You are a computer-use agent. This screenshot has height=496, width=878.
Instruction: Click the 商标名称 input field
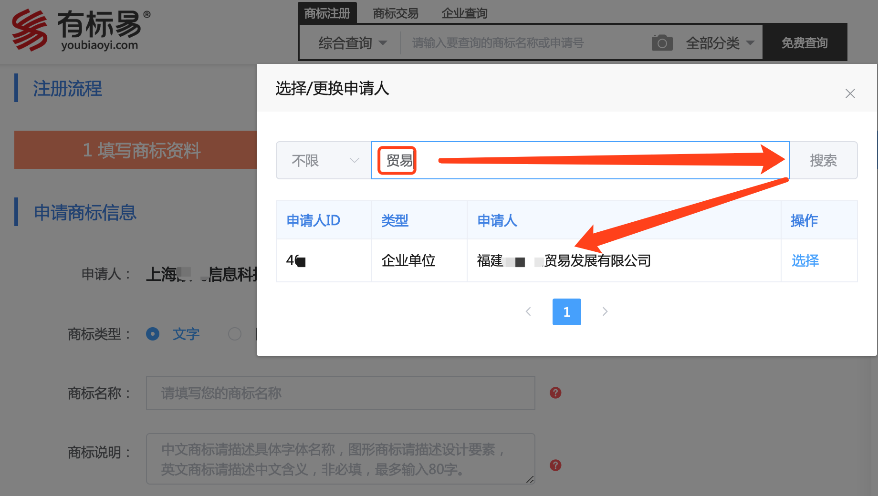pyautogui.click(x=340, y=393)
